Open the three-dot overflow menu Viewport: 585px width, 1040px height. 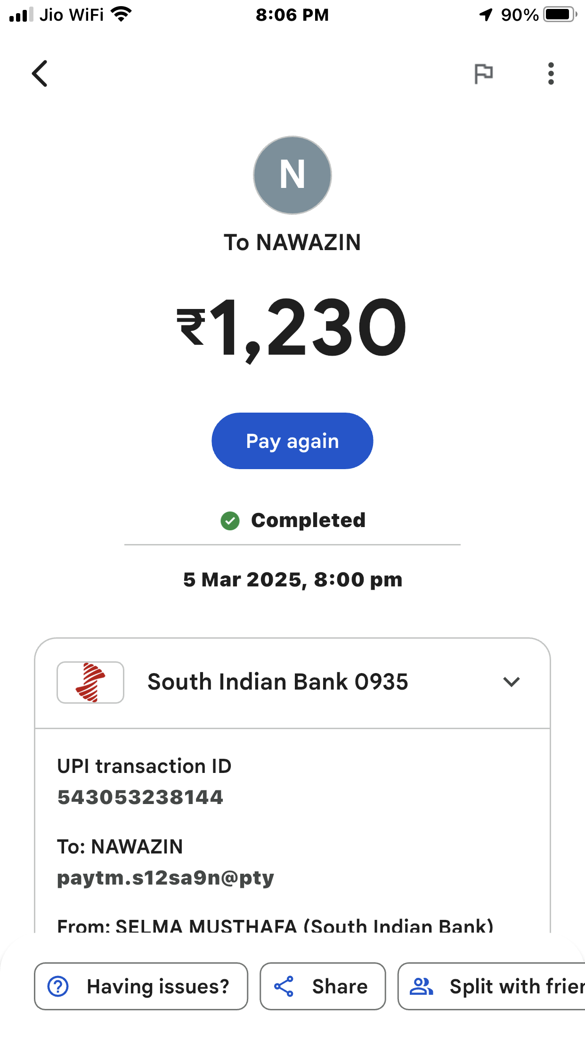[x=551, y=73]
